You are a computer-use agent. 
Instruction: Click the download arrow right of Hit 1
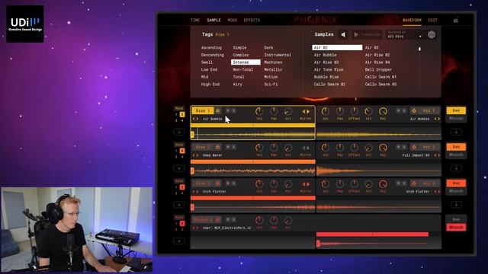tap(456, 132)
